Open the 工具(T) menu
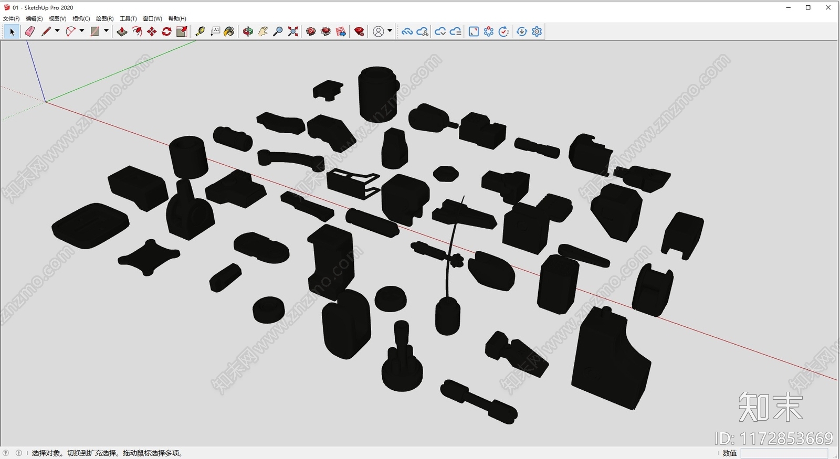Image resolution: width=840 pixels, height=459 pixels. tap(128, 18)
